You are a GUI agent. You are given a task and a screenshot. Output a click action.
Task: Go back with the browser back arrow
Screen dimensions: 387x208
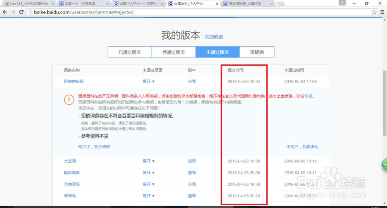coord(5,12)
